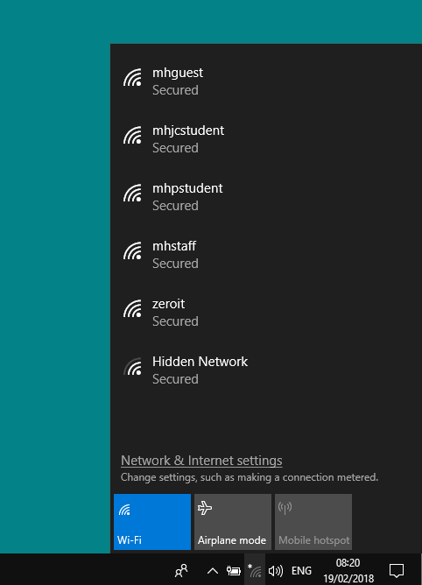This screenshot has width=422, height=585.
Task: Toggle the Wi-Fi quick action tile
Action: coord(152,522)
